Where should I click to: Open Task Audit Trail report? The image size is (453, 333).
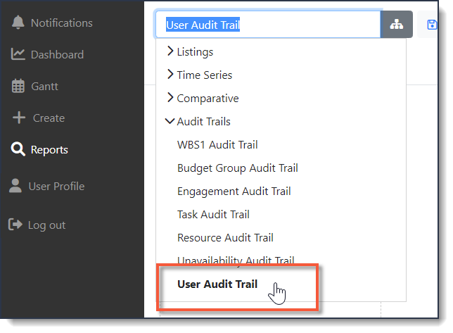(x=213, y=215)
